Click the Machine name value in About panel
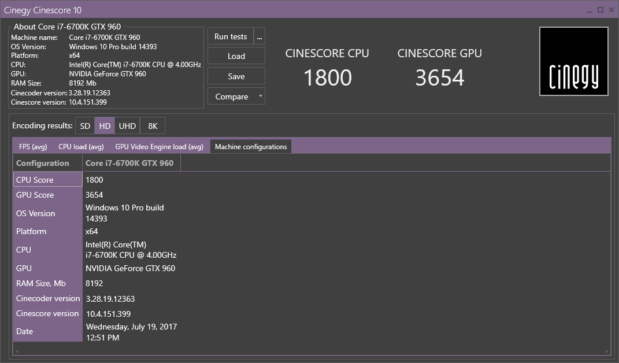Viewport: 619px width, 363px height. coord(105,38)
